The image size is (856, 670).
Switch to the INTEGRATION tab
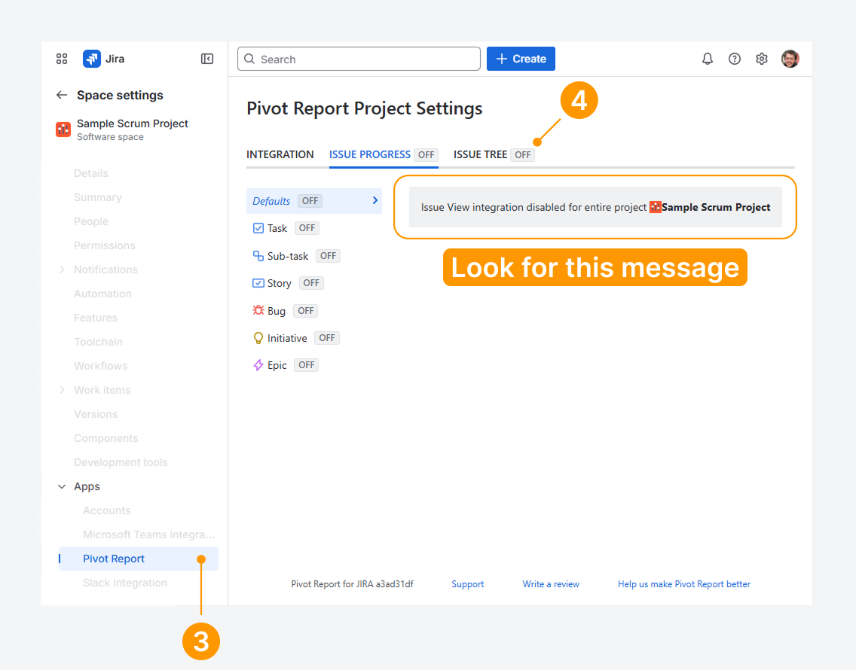pyautogui.click(x=280, y=154)
